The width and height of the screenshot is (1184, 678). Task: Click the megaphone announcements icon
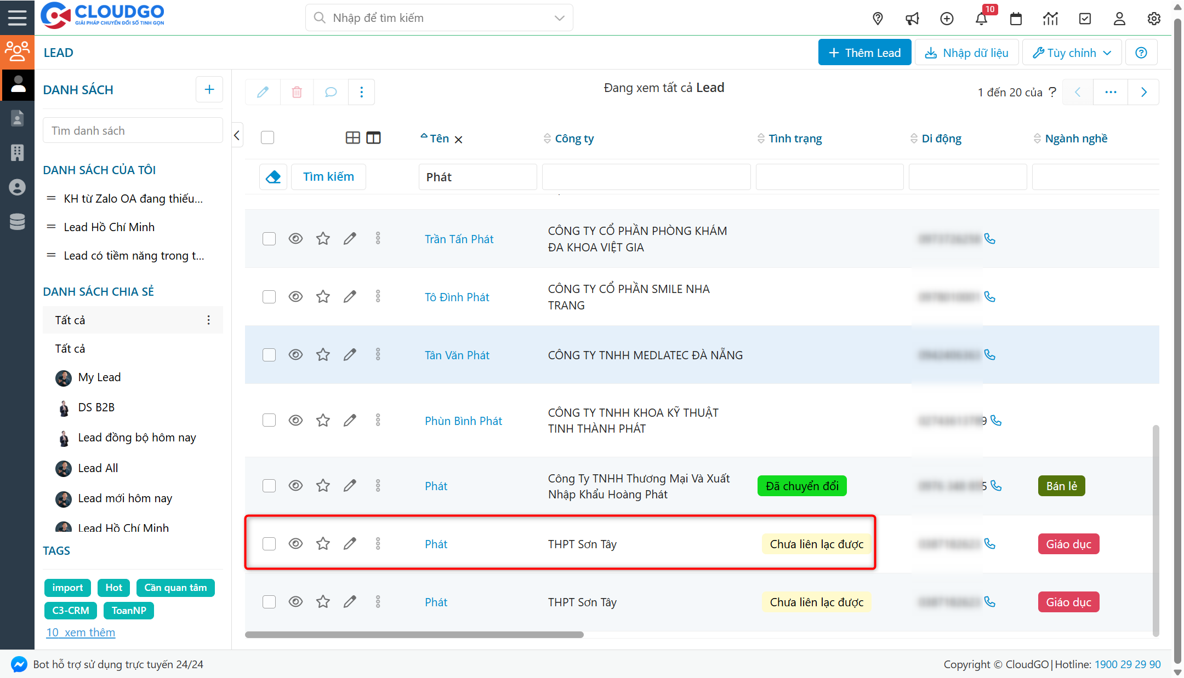(912, 19)
